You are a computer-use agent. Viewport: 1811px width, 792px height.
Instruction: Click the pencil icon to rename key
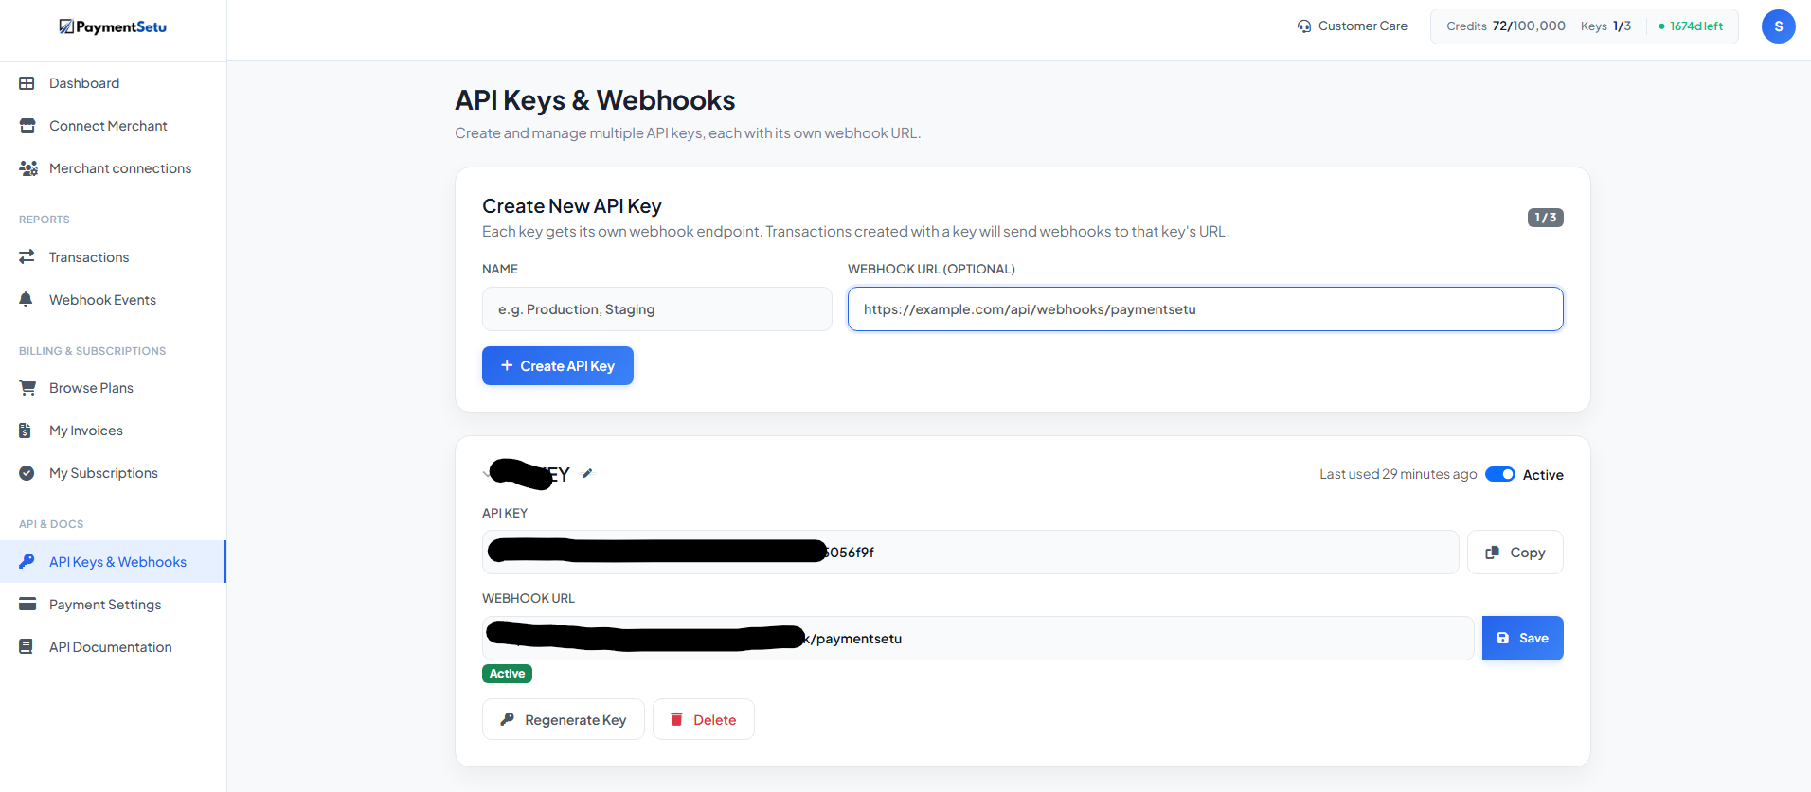click(x=587, y=474)
